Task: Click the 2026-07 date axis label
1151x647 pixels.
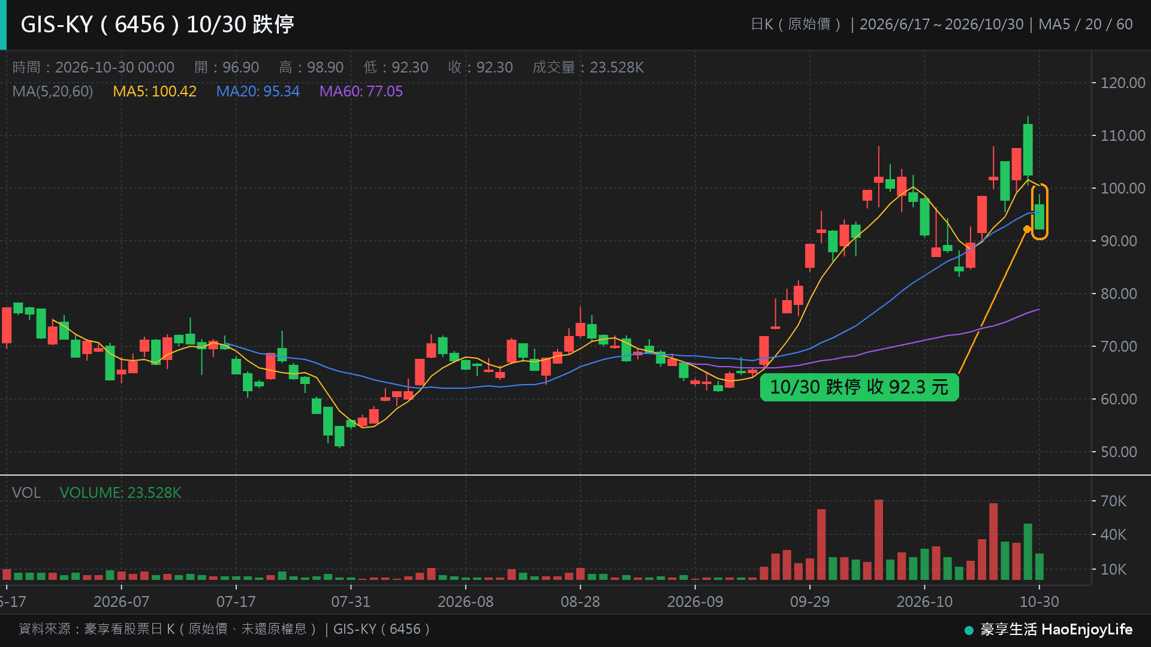Action: pos(121,601)
